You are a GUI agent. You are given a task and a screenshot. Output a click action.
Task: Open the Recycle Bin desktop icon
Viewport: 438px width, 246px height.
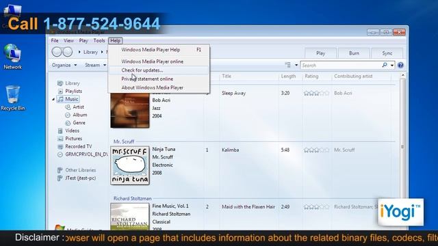[x=12, y=98]
